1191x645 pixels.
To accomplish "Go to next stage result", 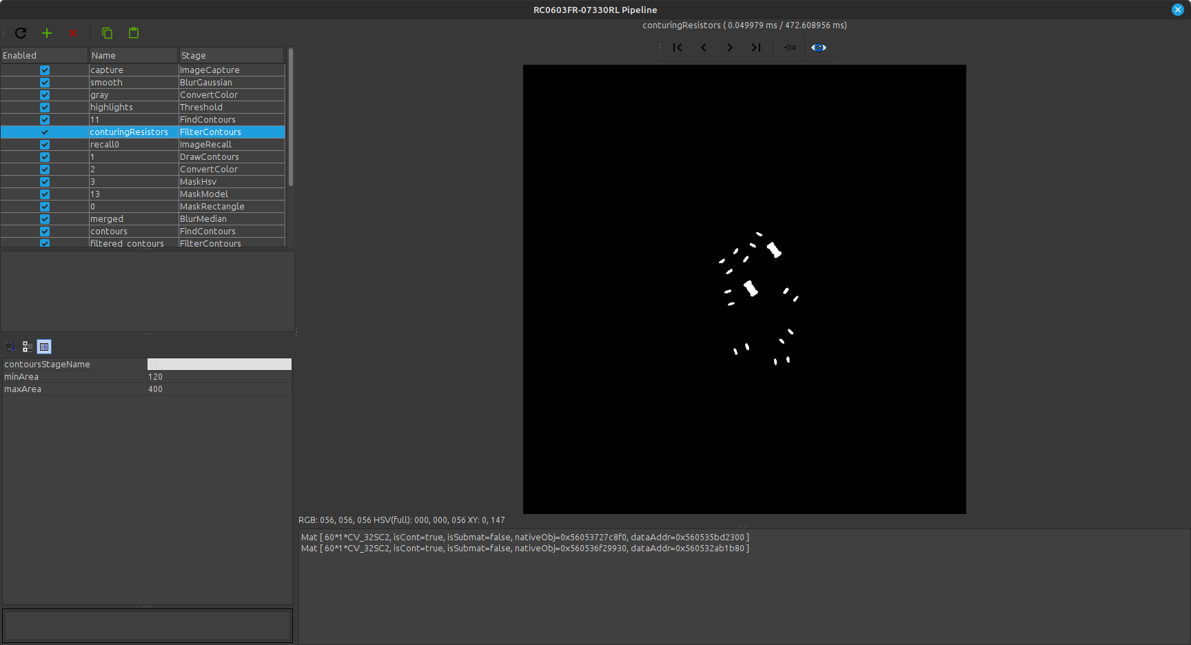I will point(730,48).
